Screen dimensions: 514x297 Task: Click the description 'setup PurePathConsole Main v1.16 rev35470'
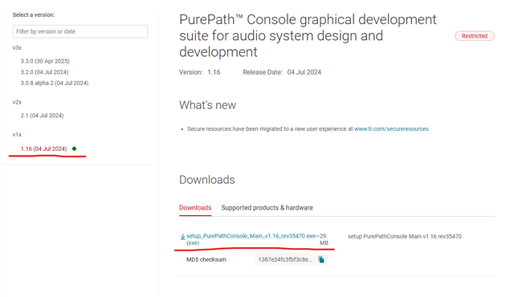405,237
